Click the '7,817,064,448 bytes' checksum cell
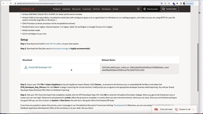Image resolution: width=203 pixels, height=114 pixels. point(140,69)
